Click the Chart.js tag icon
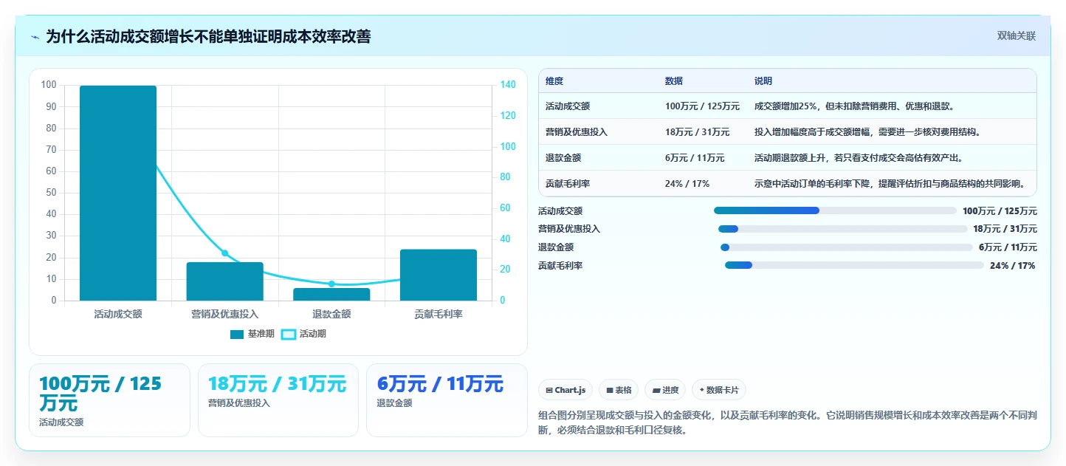 tap(549, 390)
